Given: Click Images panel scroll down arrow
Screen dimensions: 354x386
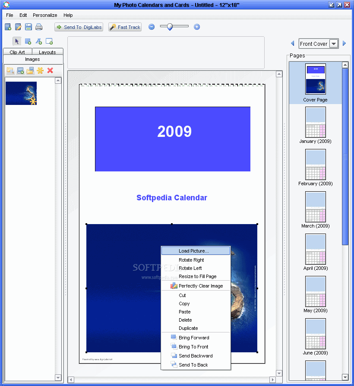Looking at the screenshot, I should (x=58, y=378).
